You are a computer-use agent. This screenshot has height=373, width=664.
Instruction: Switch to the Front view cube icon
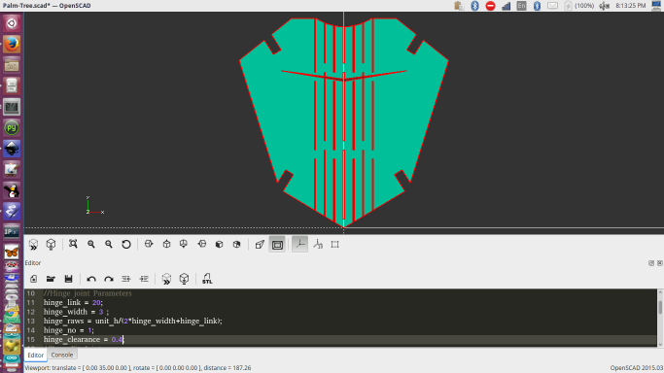[x=219, y=244]
